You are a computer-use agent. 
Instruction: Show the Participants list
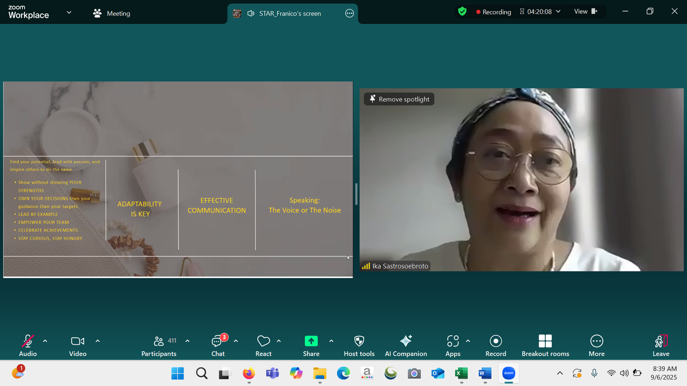(159, 345)
